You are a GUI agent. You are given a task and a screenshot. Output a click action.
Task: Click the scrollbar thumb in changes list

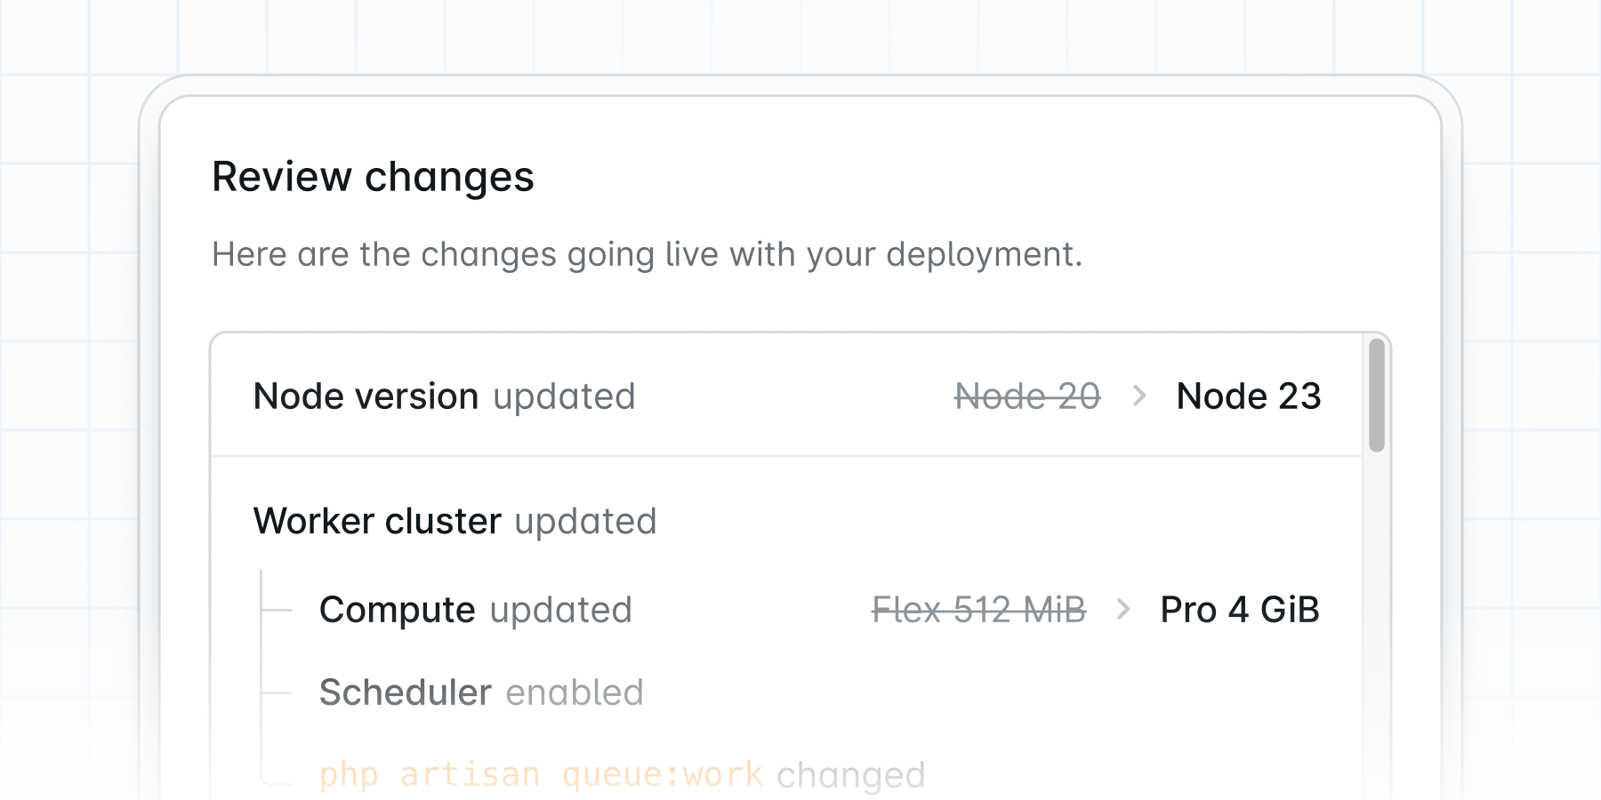tap(1377, 396)
